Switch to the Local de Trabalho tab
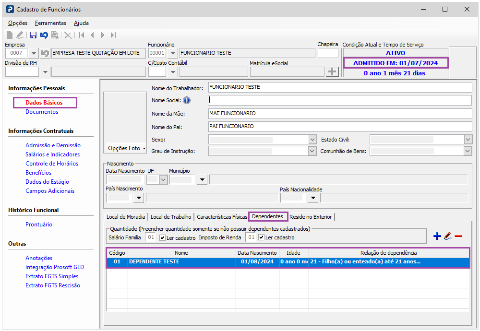This screenshot has height=331, width=480. [171, 217]
